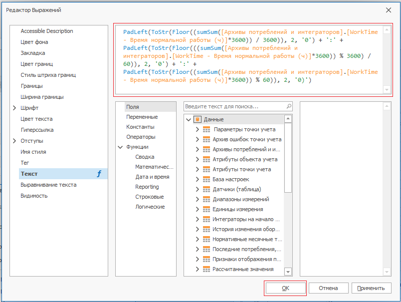Open the Reporting functions group
The image size is (401, 302).
coord(147,187)
